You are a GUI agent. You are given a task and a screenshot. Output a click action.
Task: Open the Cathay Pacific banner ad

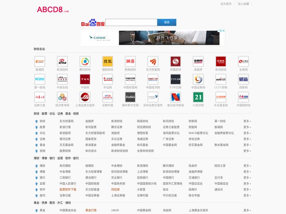coord(153,38)
